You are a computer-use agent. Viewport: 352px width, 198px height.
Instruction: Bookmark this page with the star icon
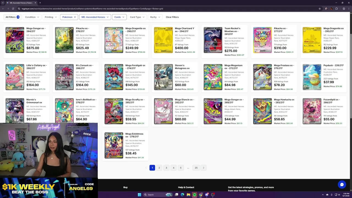click(320, 9)
